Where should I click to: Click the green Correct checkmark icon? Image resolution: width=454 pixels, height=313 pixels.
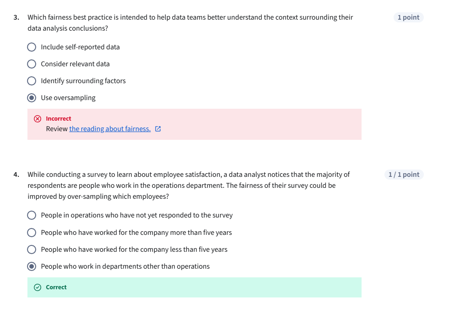click(x=38, y=287)
